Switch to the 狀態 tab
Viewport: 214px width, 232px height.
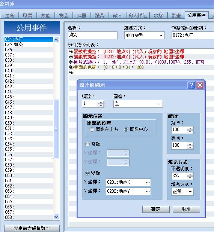[158, 15]
